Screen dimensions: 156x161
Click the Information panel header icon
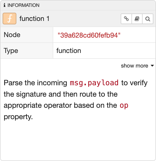[x=4, y=5]
